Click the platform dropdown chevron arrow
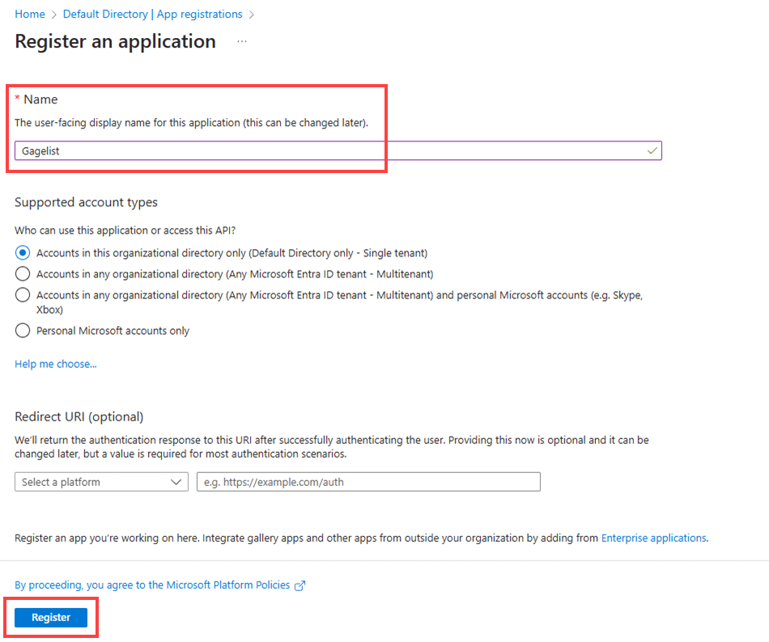Image resolution: width=769 pixels, height=642 pixels. 176,482
